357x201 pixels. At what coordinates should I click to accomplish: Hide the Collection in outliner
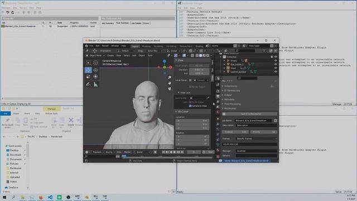276,57
